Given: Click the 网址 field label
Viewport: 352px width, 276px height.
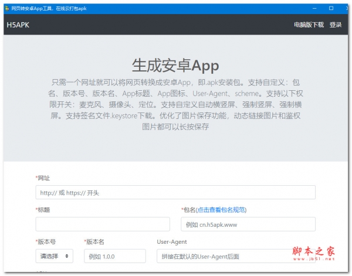Looking at the screenshot, I should [x=43, y=178].
